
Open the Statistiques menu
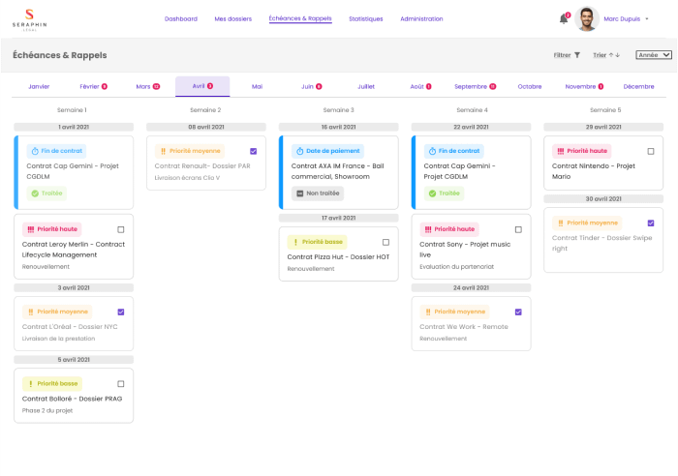366,19
